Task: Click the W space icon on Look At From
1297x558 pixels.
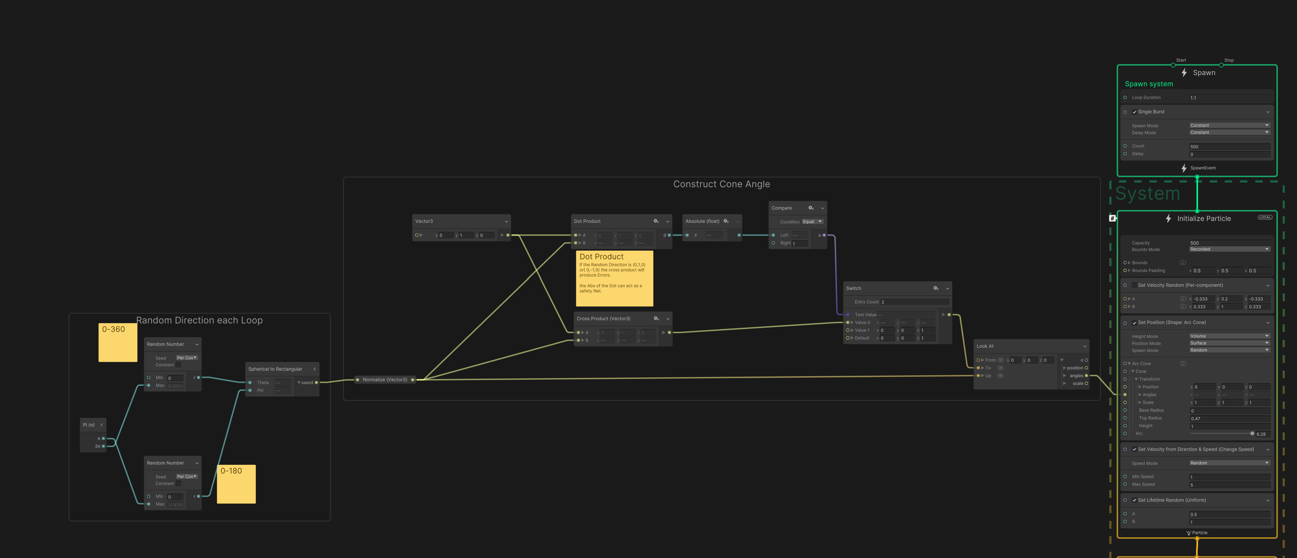Action: (x=1000, y=360)
